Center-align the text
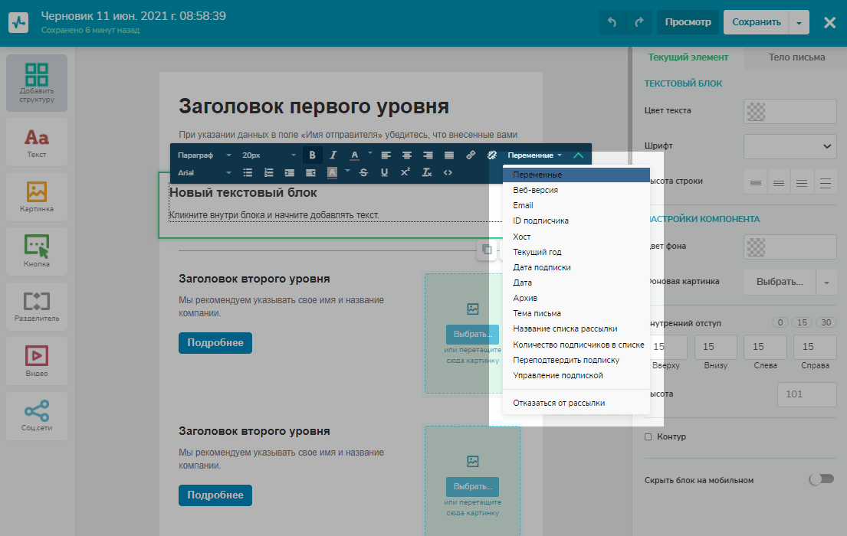This screenshot has width=847, height=536. click(x=407, y=155)
